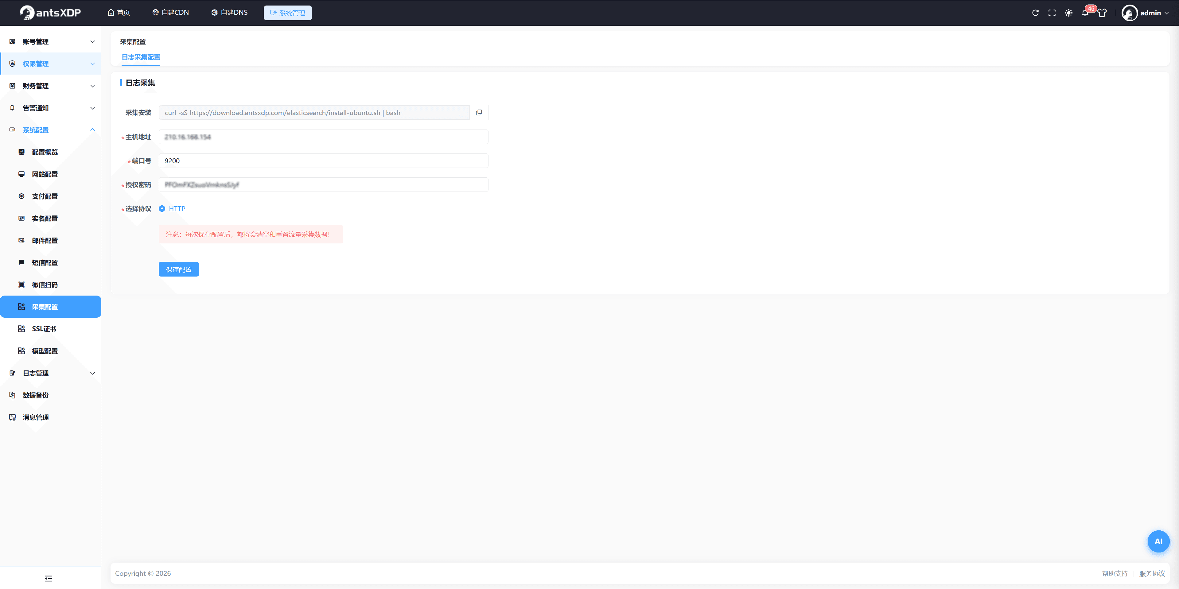Image resolution: width=1179 pixels, height=589 pixels.
Task: Expand the 财务管理 menu
Action: (x=50, y=86)
